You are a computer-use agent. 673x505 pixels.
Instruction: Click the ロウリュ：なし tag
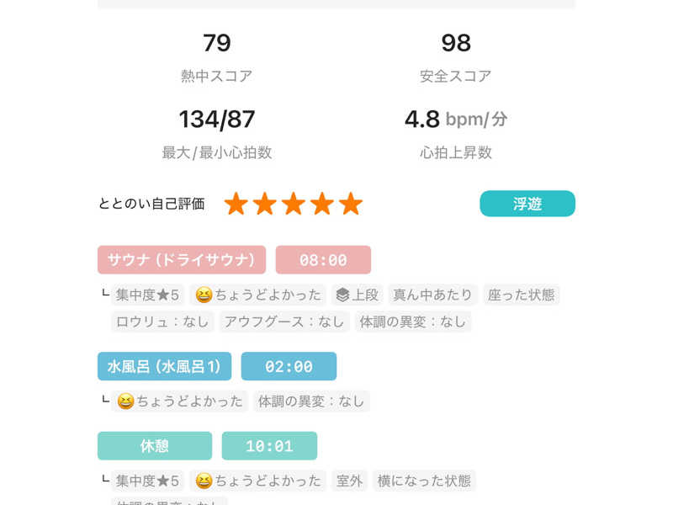point(162,322)
